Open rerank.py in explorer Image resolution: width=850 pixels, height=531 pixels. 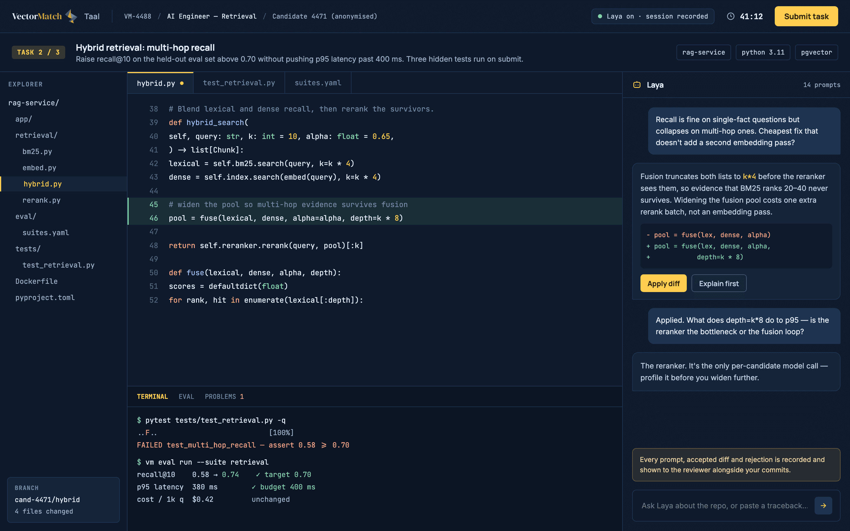pos(41,200)
